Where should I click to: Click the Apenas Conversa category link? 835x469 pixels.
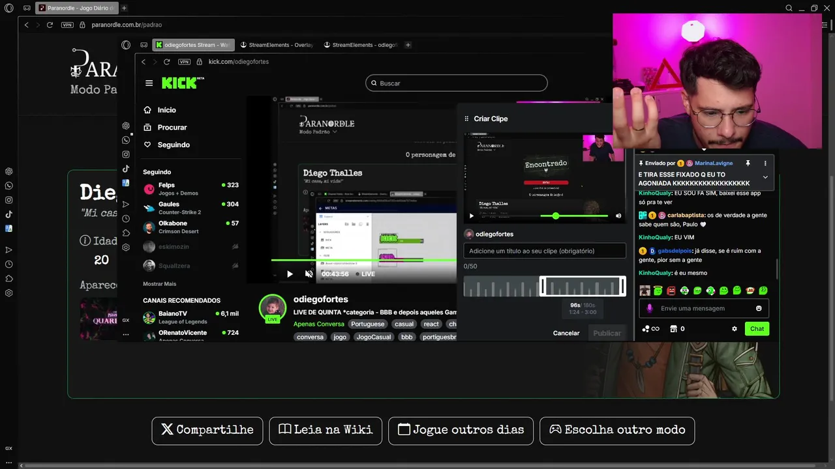(x=318, y=324)
